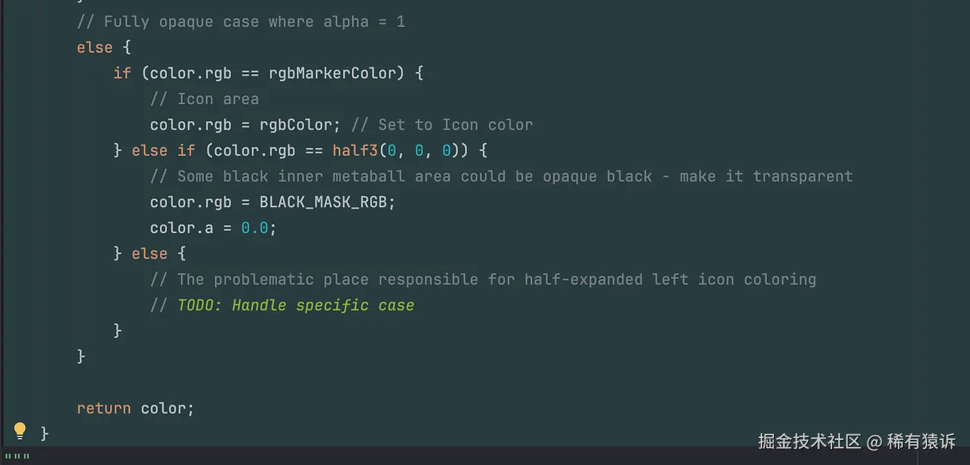
Task: Click the rgbColor value in the assignment
Action: (x=296, y=125)
